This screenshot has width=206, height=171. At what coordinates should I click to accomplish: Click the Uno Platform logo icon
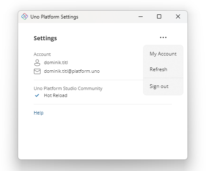(x=25, y=16)
